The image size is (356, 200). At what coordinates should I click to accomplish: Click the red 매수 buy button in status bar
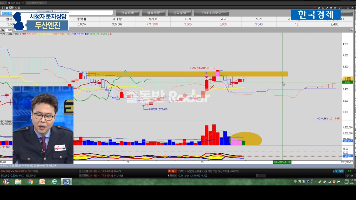pyautogui.click(x=172, y=171)
